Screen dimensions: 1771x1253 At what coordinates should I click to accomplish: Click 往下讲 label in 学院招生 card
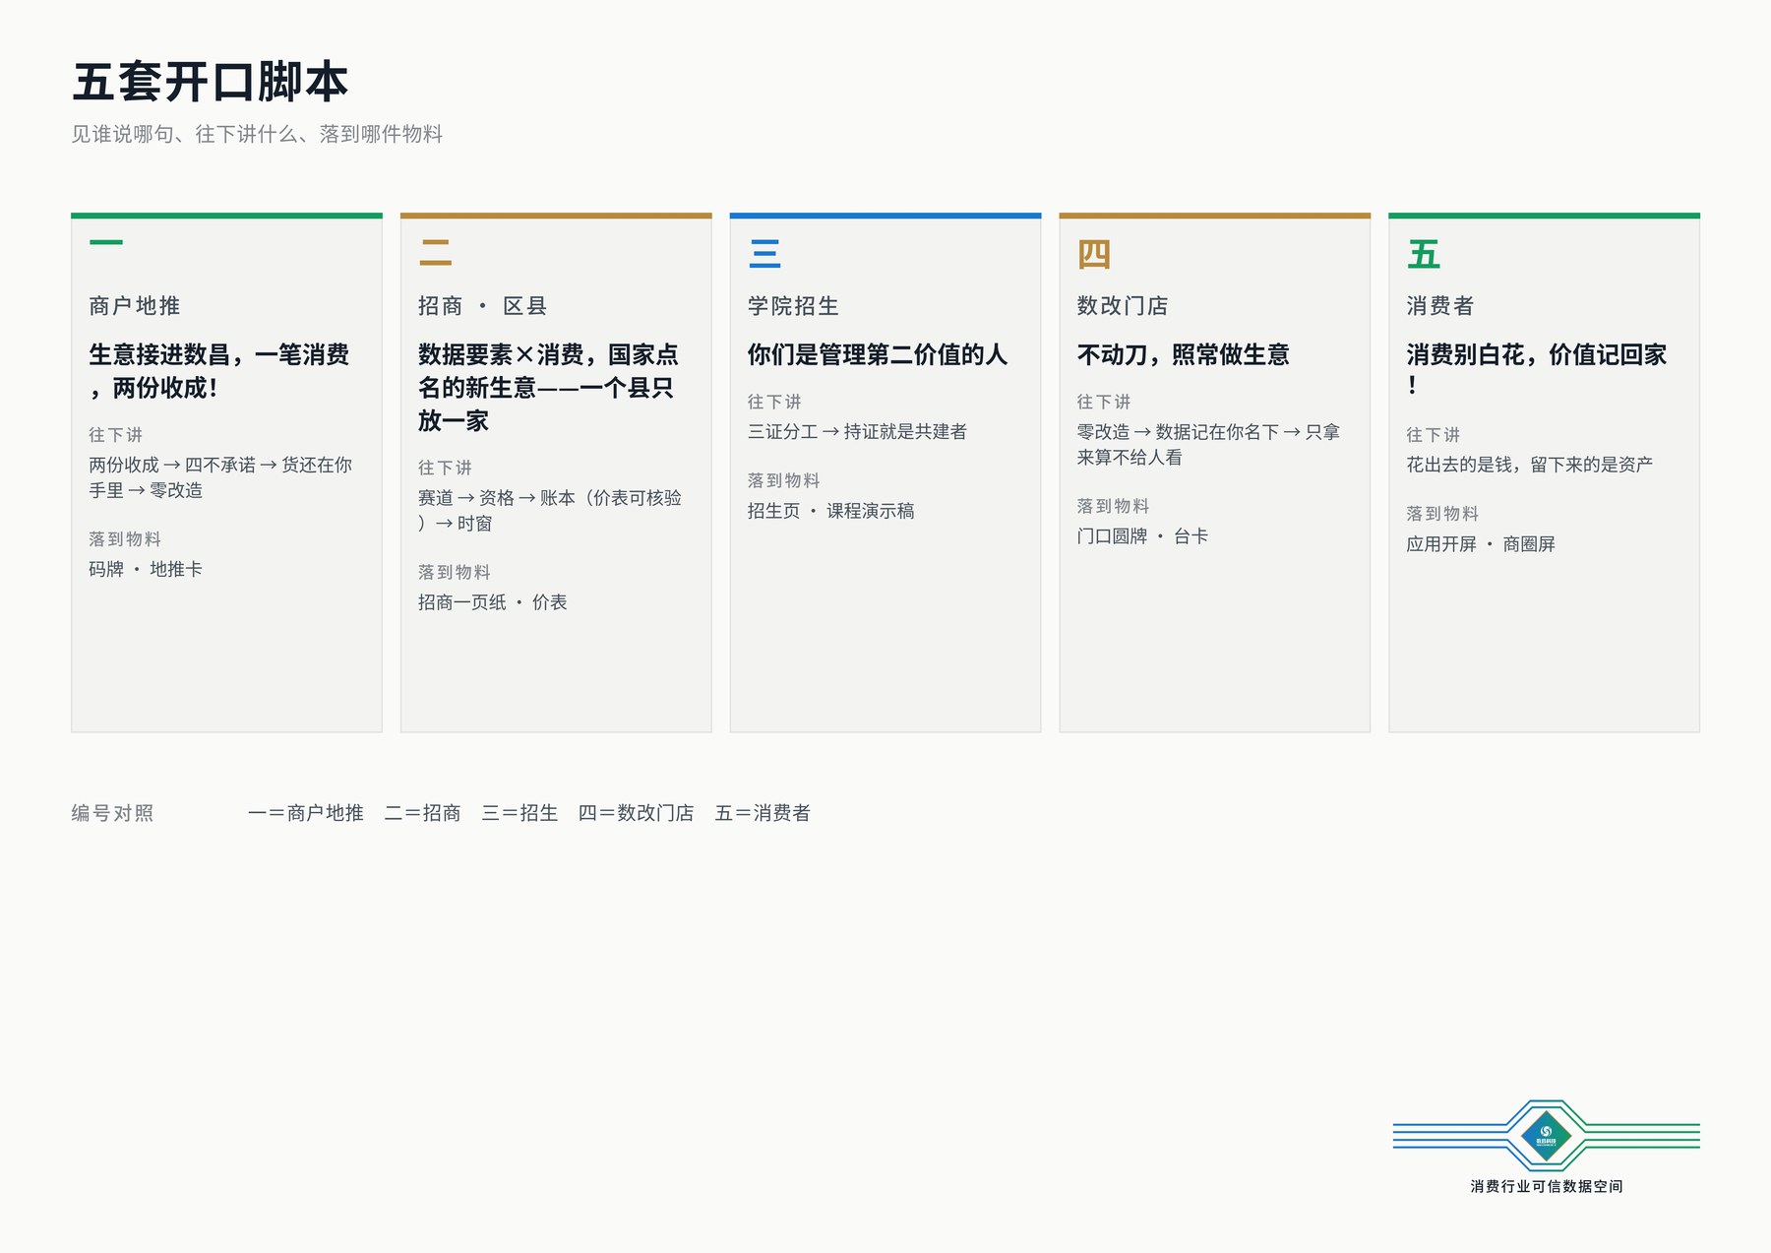pyautogui.click(x=774, y=402)
